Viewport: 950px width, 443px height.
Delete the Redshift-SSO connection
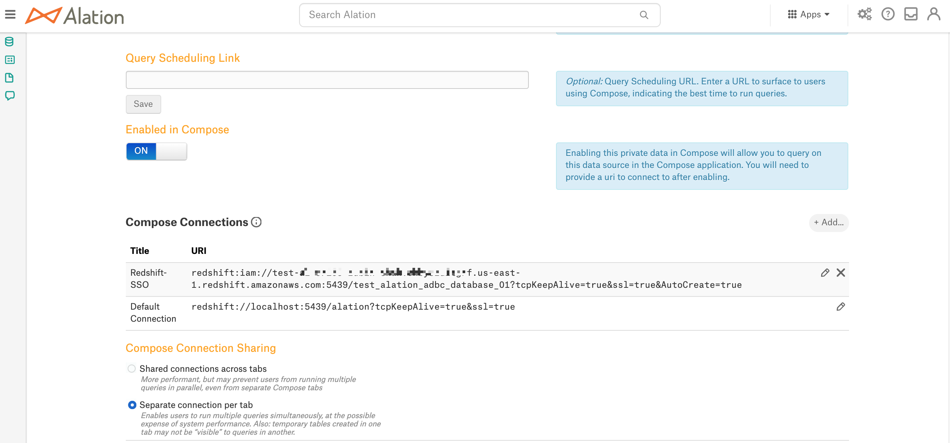841,273
